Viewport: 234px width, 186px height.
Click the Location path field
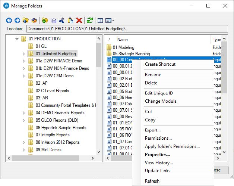pos(127,29)
